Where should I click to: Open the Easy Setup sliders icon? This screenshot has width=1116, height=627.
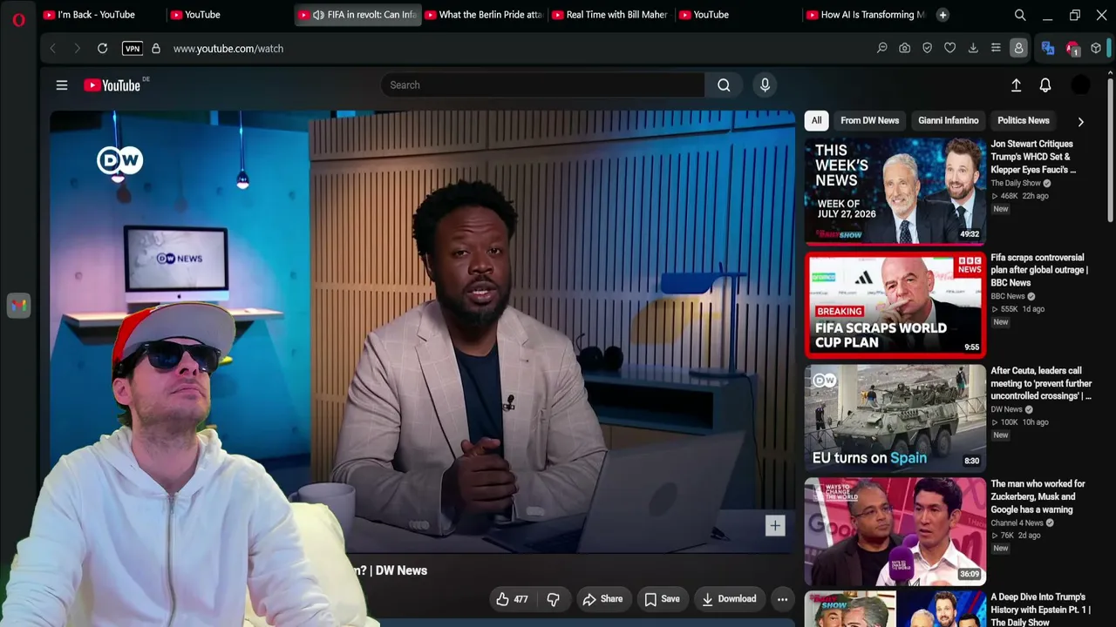point(996,49)
